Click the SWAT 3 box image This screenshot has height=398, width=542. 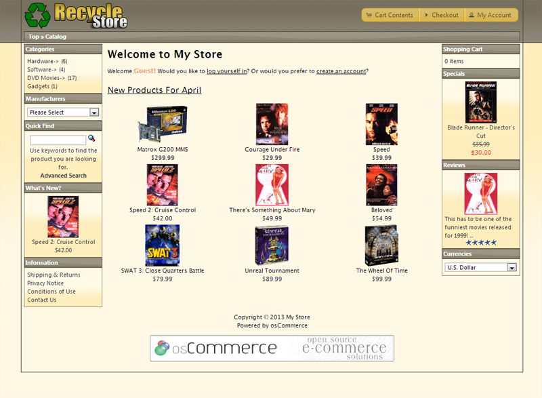tap(163, 245)
